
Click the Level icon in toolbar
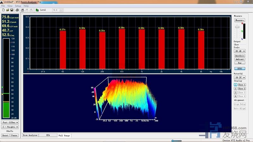pos(37,10)
